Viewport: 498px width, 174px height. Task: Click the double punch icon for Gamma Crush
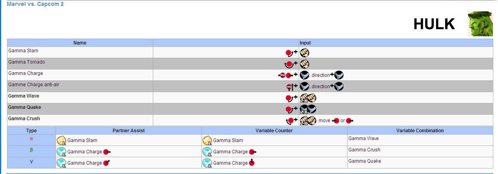coord(308,121)
